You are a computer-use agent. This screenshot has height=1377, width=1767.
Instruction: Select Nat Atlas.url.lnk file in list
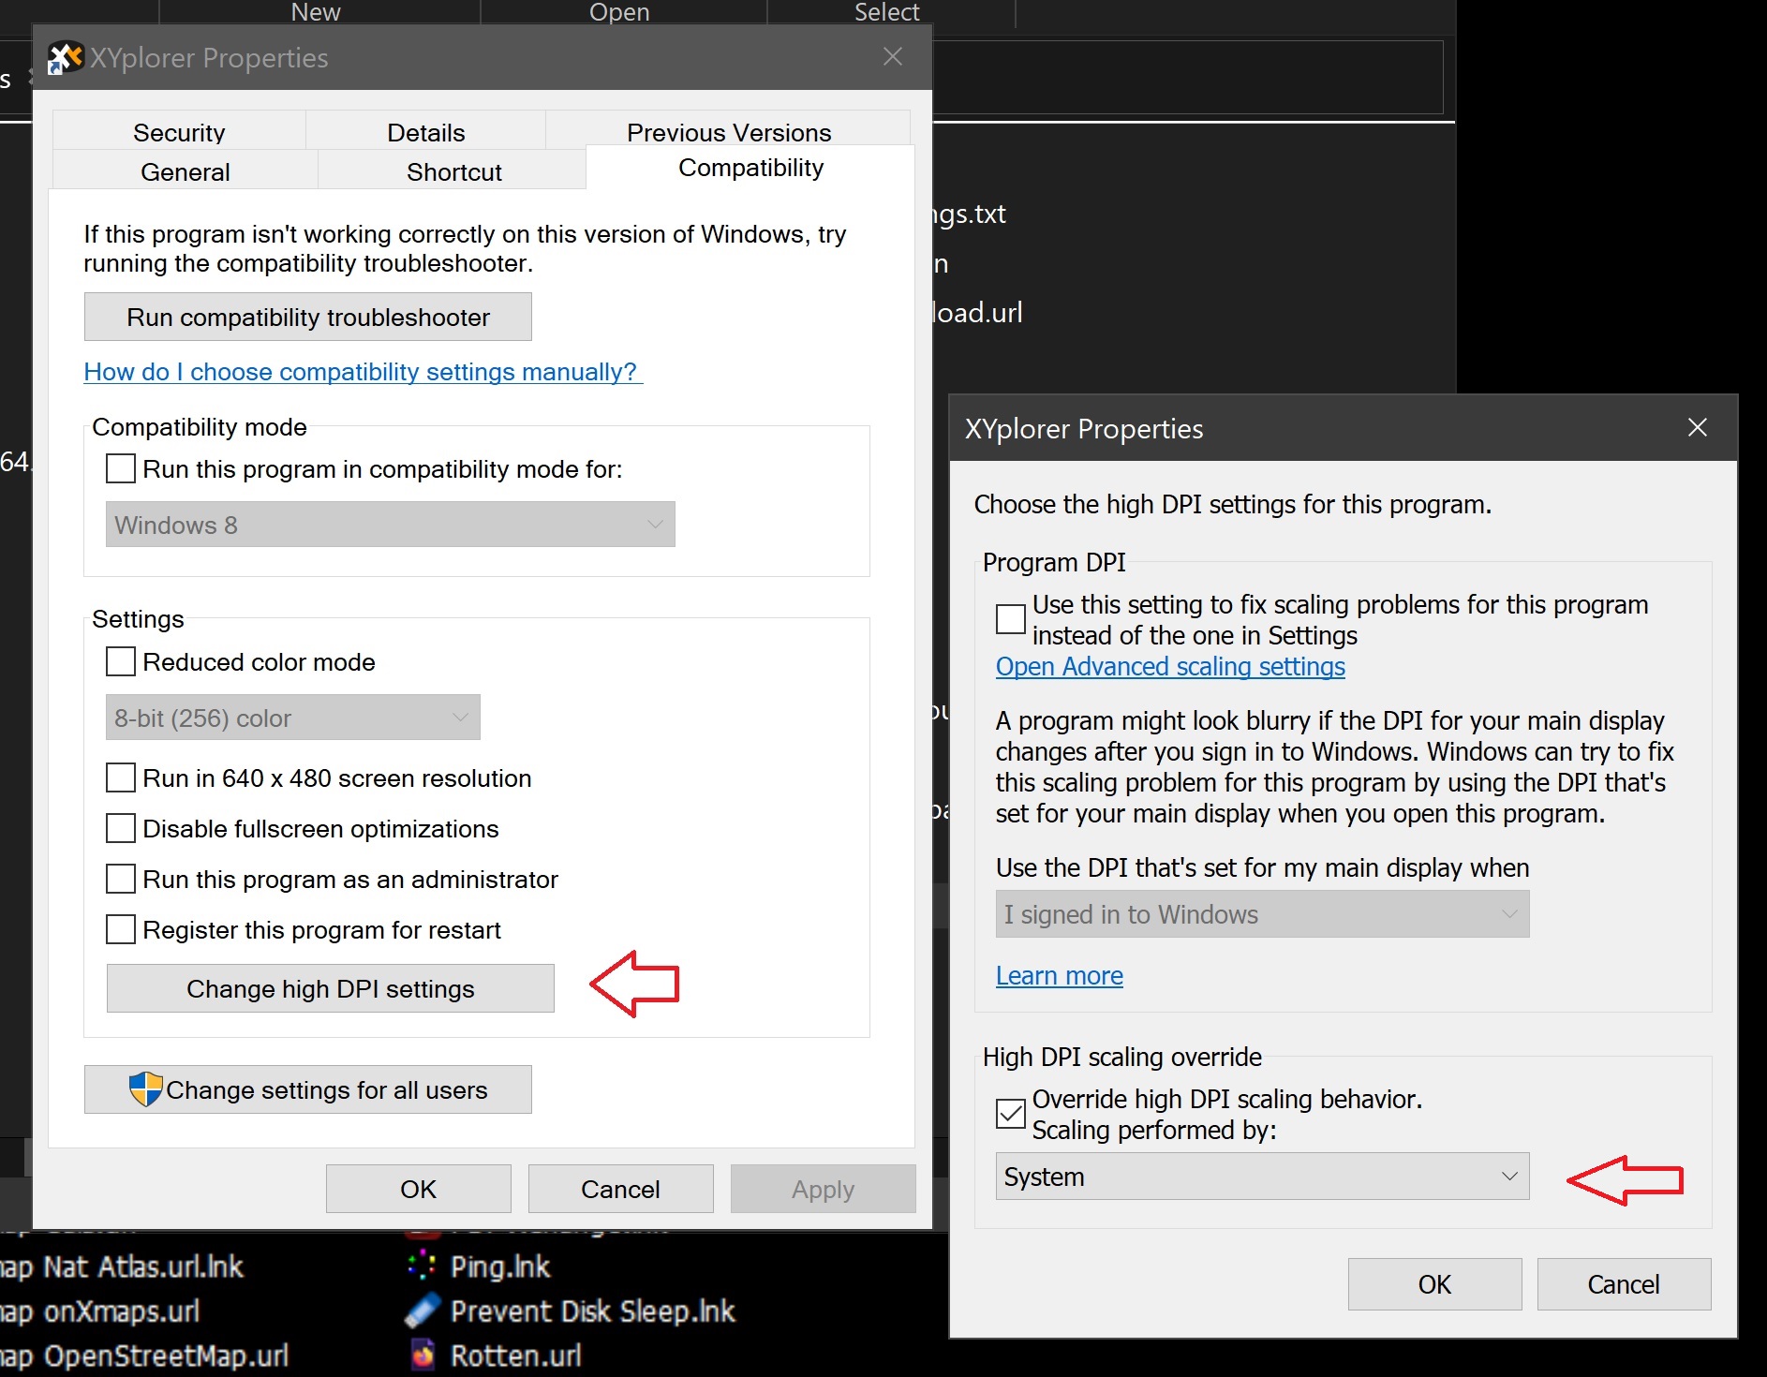click(x=143, y=1266)
